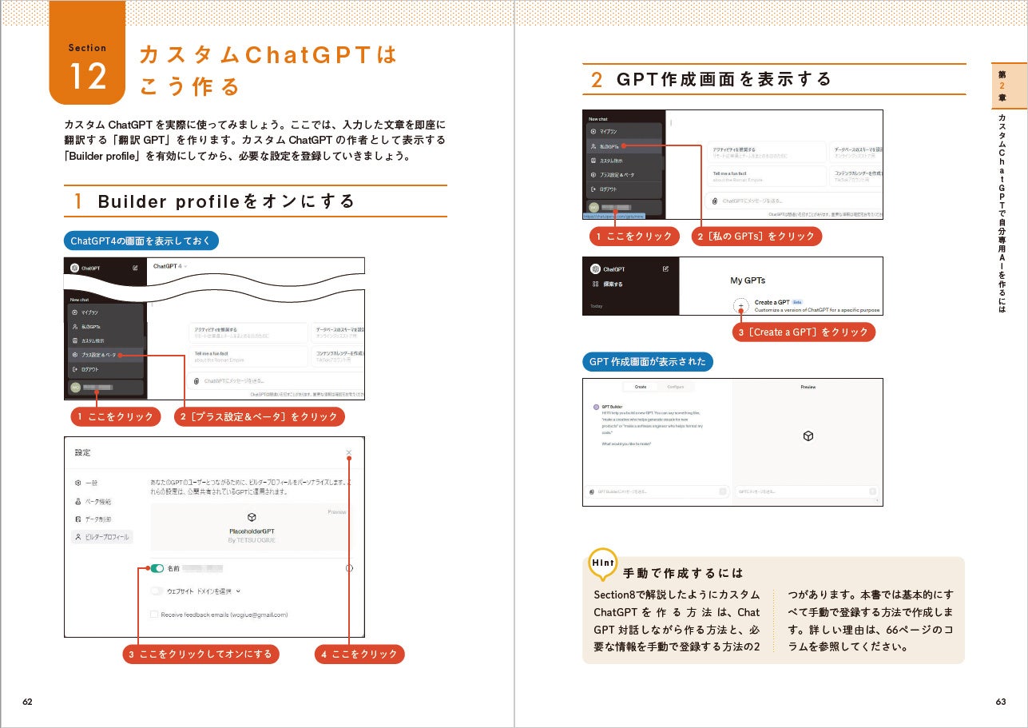Open the account menu at the sidebar bottom
1028x728 pixels.
coord(97,385)
